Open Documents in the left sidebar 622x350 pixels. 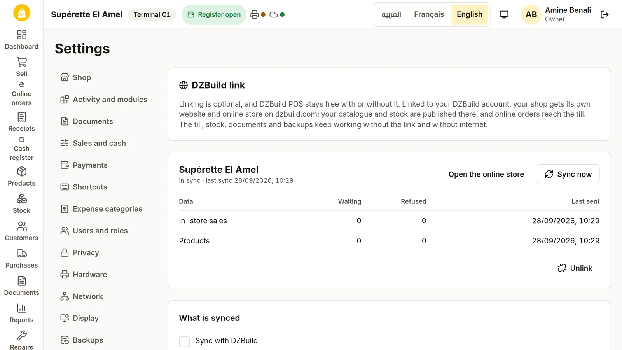tap(22, 286)
